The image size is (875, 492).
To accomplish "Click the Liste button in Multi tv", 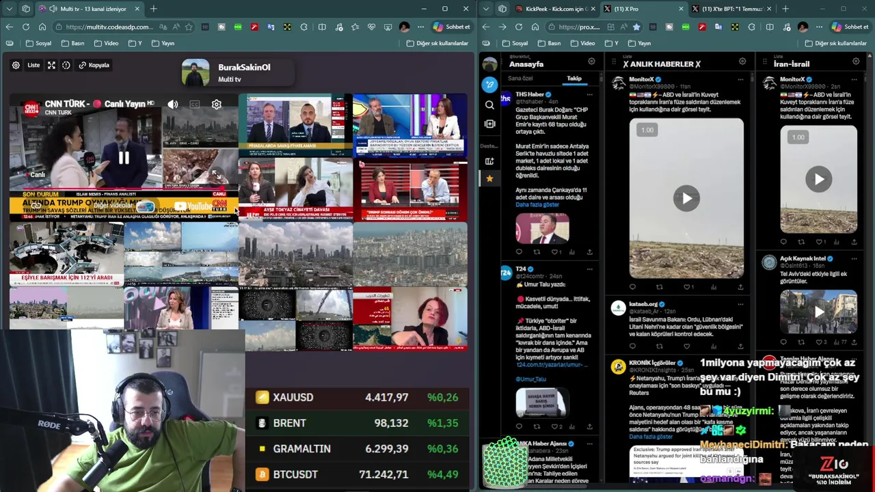I will tap(33, 65).
